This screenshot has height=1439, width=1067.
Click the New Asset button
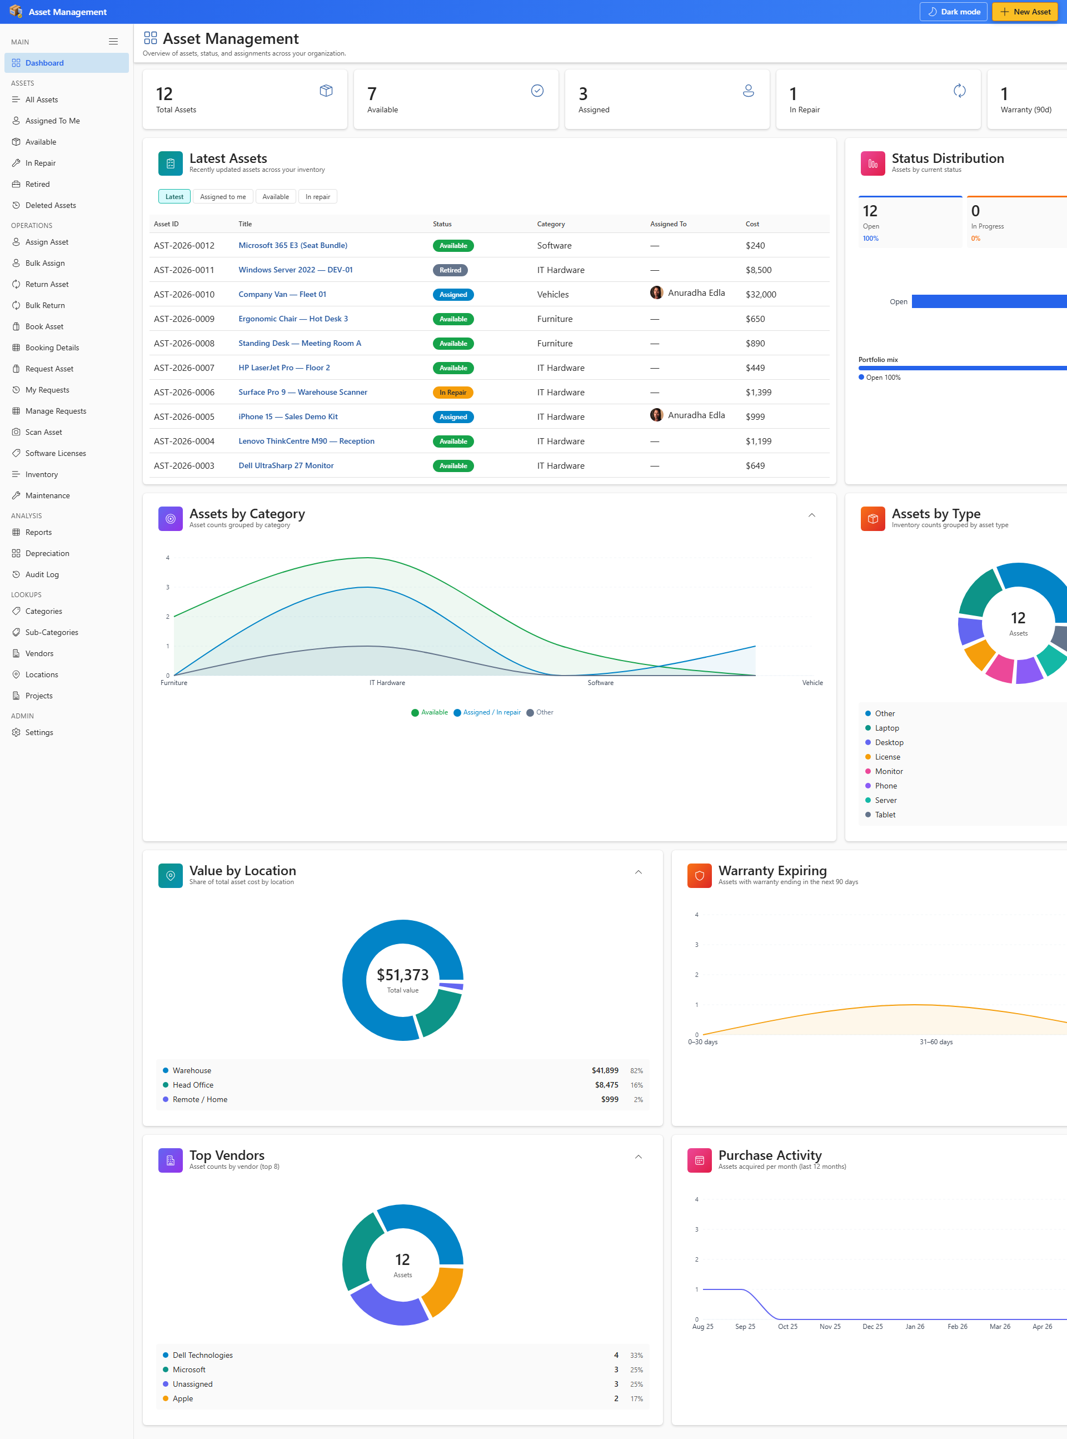[x=1026, y=12]
